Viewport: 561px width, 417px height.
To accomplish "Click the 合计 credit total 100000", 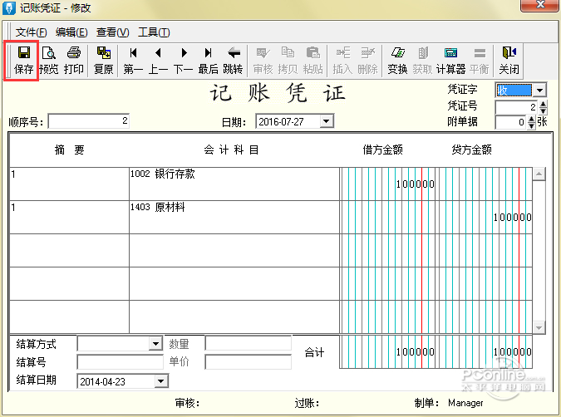I will coord(512,352).
